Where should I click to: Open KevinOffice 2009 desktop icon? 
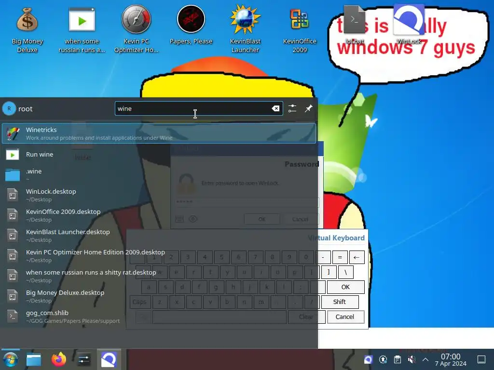click(x=300, y=30)
